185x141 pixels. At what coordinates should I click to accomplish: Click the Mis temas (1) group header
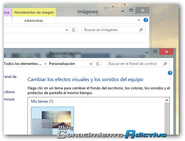[42, 101]
